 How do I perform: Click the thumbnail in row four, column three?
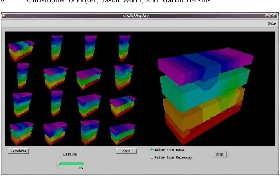90,133
